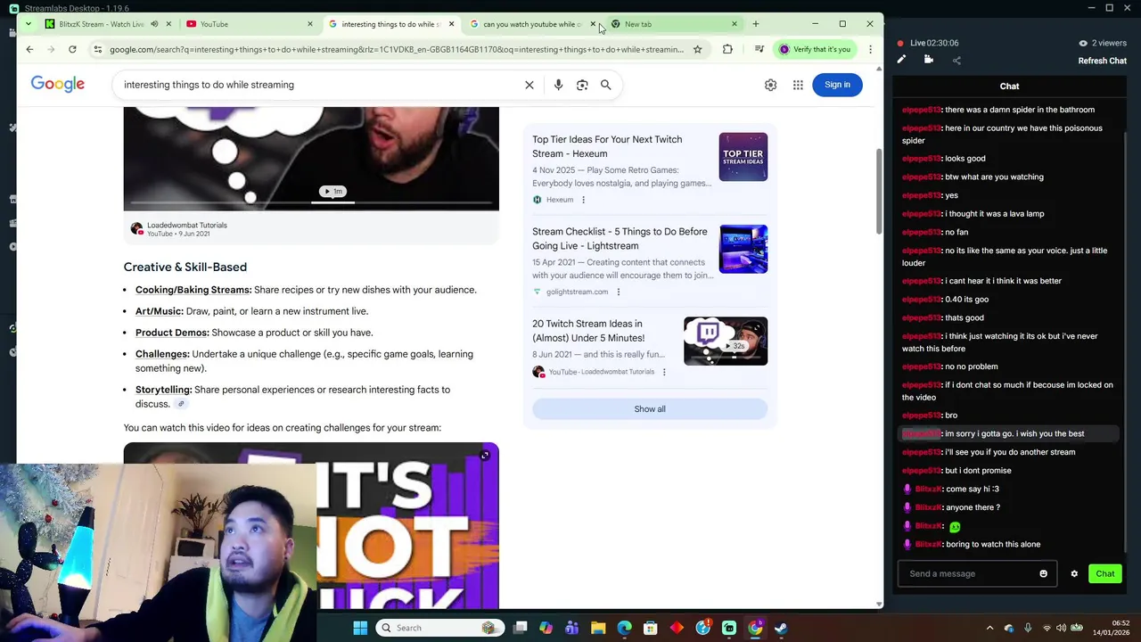Click the 1m video preview badge
1141x642 pixels.
pyautogui.click(x=333, y=191)
